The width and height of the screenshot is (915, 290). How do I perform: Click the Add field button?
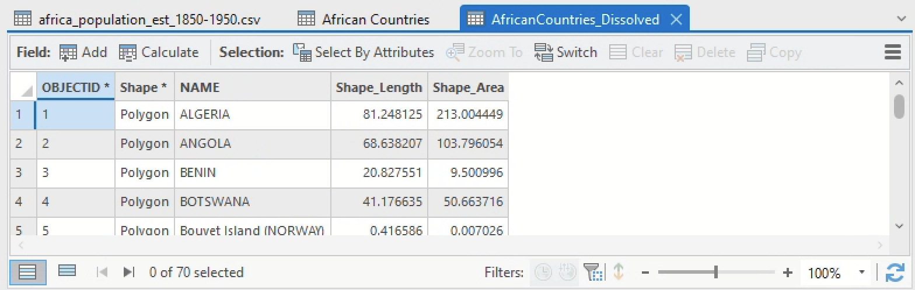83,52
